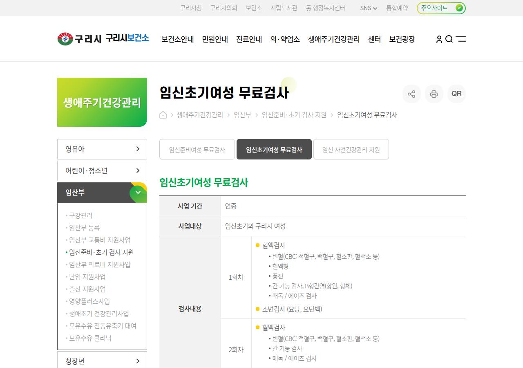Open 생애초기 건강관리사업 sidebar item
The width and height of the screenshot is (523, 368).
[x=99, y=314]
